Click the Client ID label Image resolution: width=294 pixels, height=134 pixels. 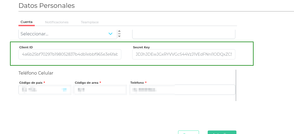click(x=26, y=47)
